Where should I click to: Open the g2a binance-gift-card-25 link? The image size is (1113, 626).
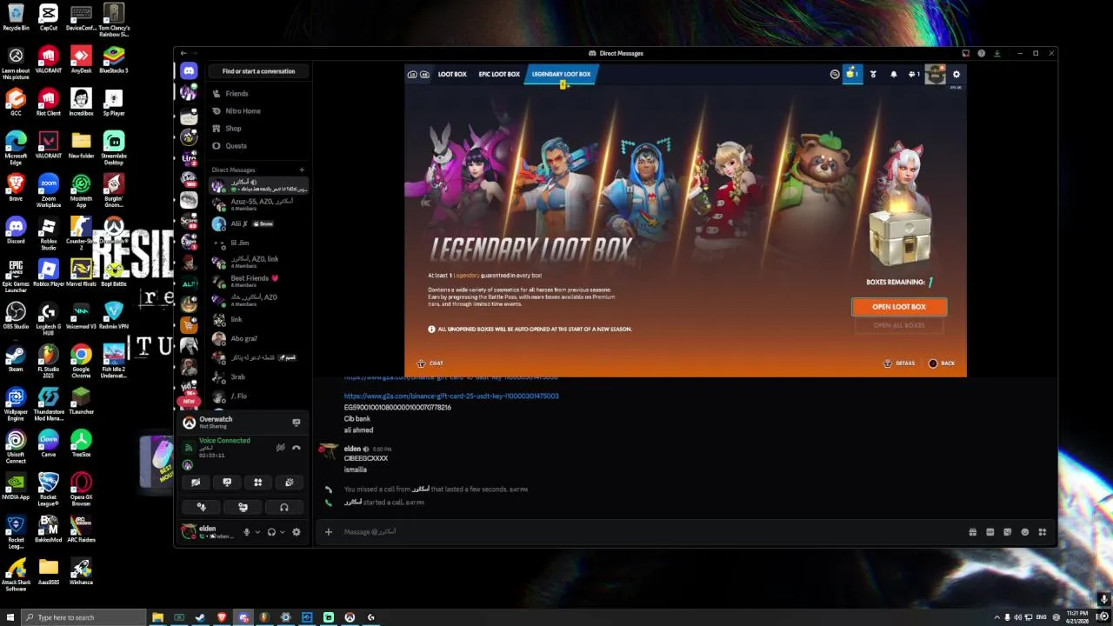[451, 396]
